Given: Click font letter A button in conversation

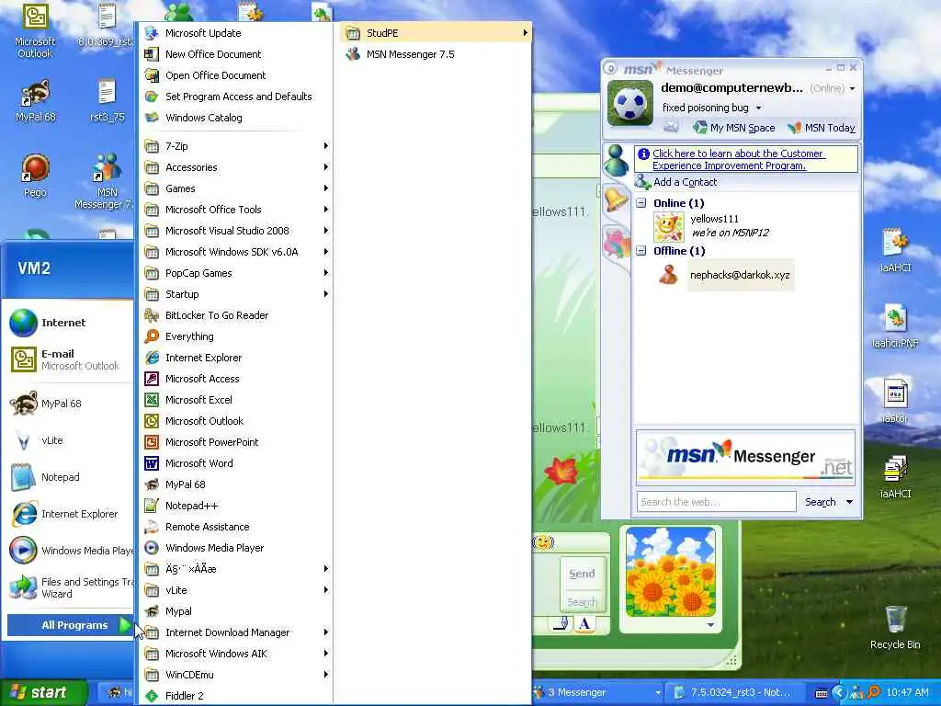Looking at the screenshot, I should pyautogui.click(x=584, y=624).
